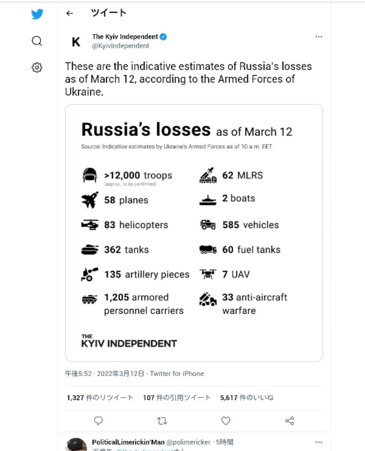Image resolution: width=365 pixels, height=451 pixels.
Task: Reply to the tweet via speech bubble icon
Action: click(x=99, y=421)
